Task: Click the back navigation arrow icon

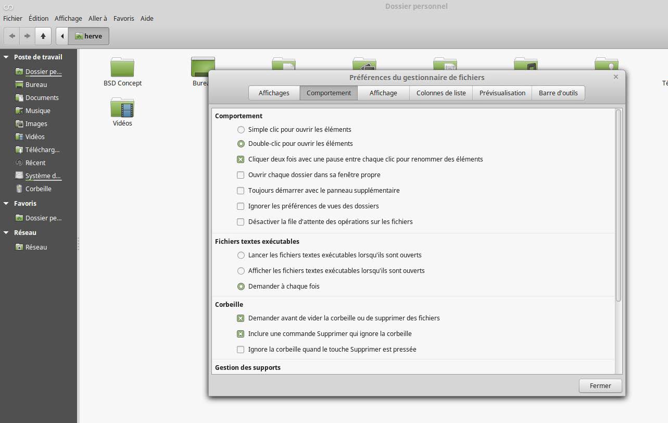Action: (x=12, y=36)
